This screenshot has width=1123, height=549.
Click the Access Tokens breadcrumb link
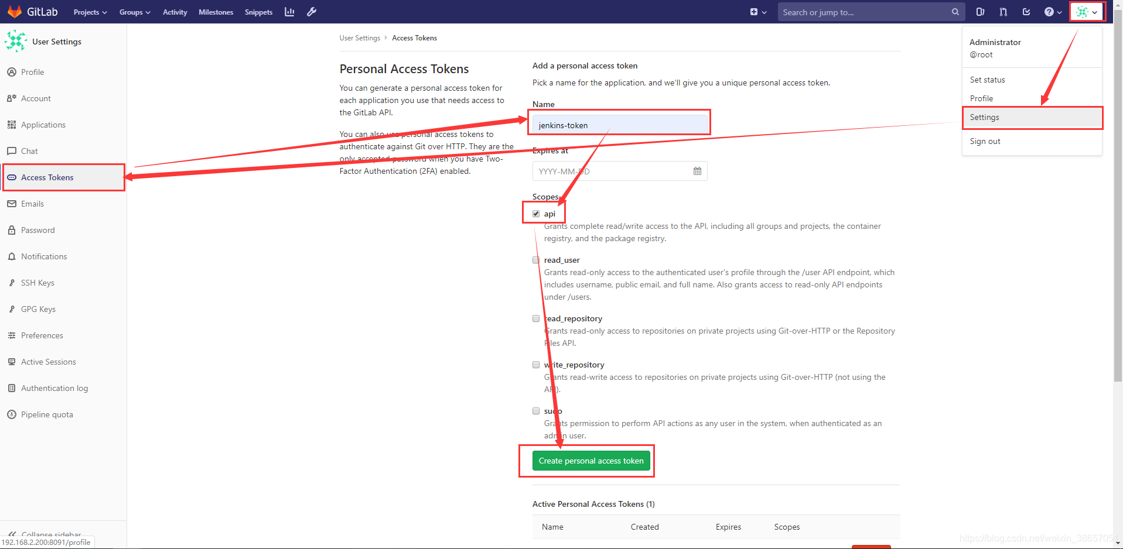click(414, 38)
